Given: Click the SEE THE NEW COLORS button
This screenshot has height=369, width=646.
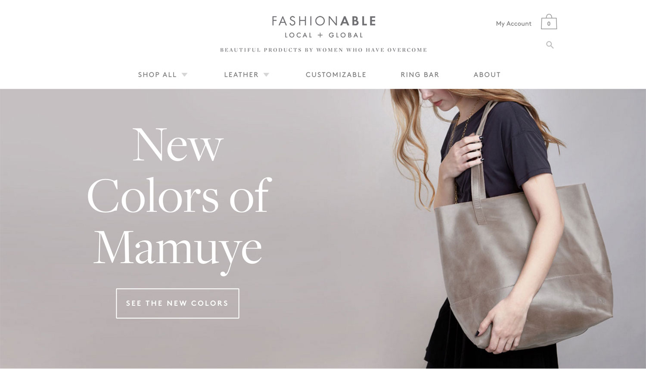Looking at the screenshot, I should click(x=177, y=304).
